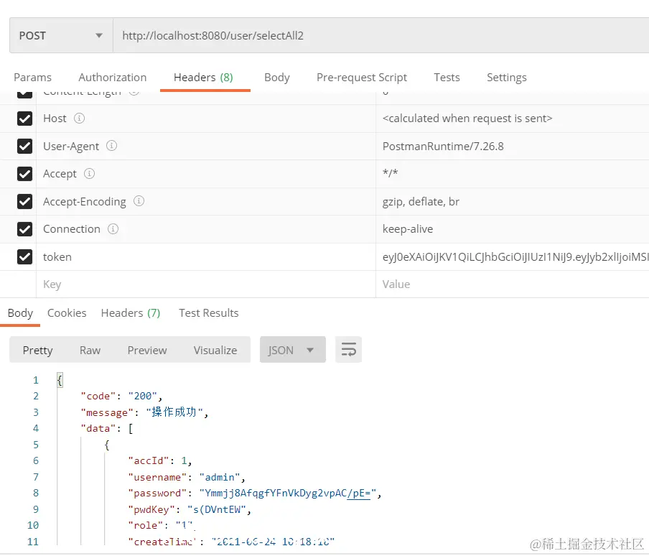
Task: Uncheck the Connection header checkbox
Action: coord(25,229)
